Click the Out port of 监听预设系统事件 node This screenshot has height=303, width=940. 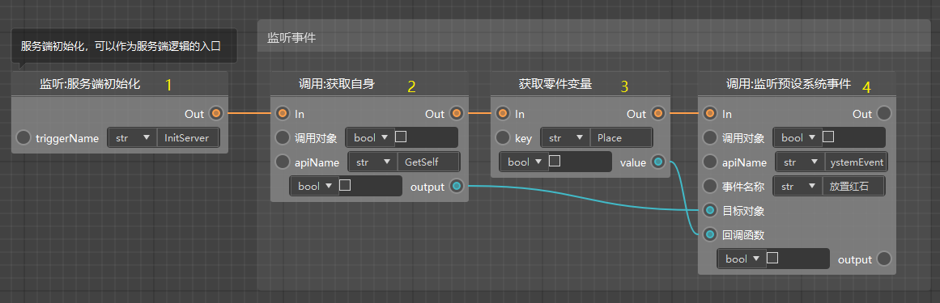click(884, 113)
